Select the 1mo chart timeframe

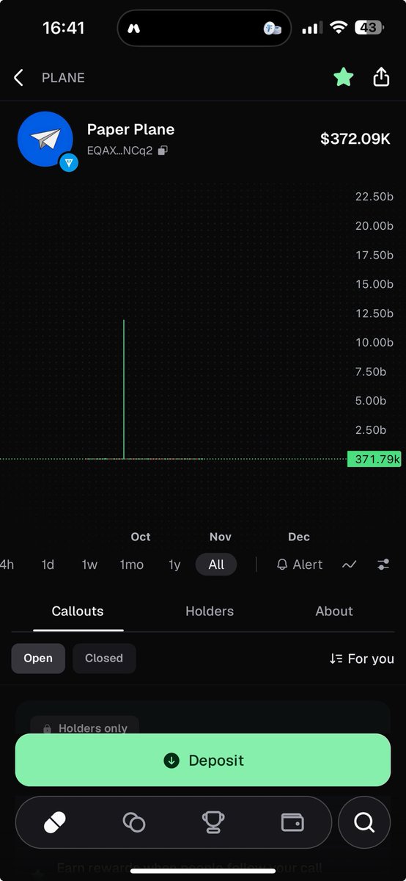(x=132, y=565)
